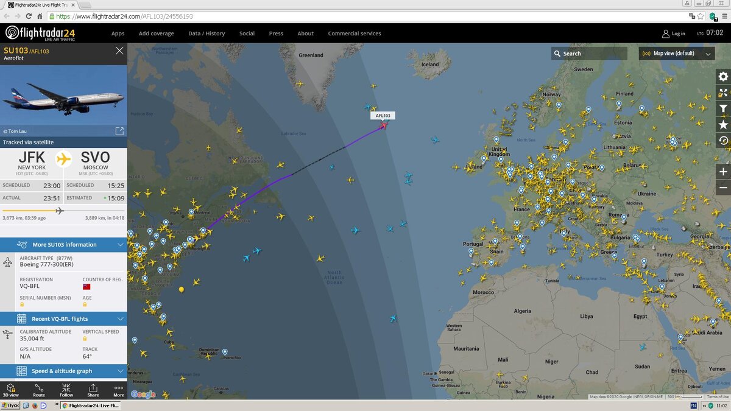Open the map Settings gear
The width and height of the screenshot is (731, 411).
723,77
